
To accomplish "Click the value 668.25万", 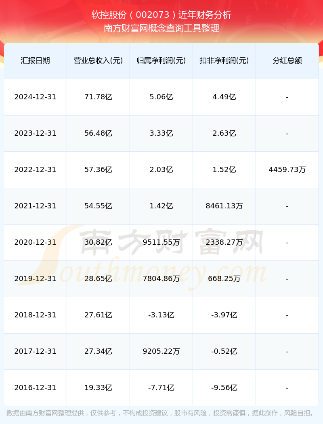I will 224,279.
